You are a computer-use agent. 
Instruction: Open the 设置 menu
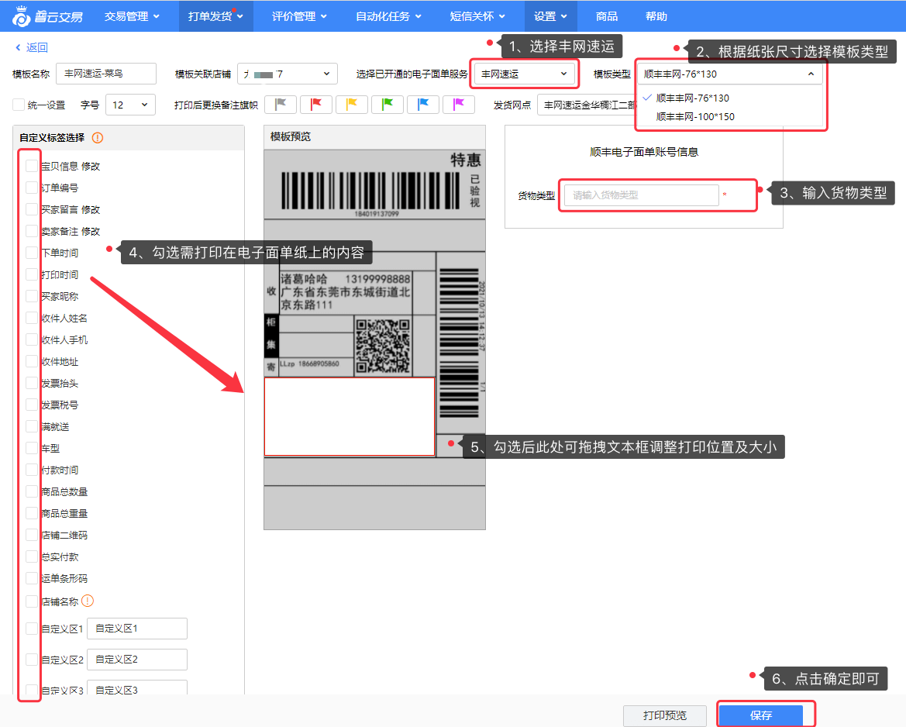tap(550, 16)
